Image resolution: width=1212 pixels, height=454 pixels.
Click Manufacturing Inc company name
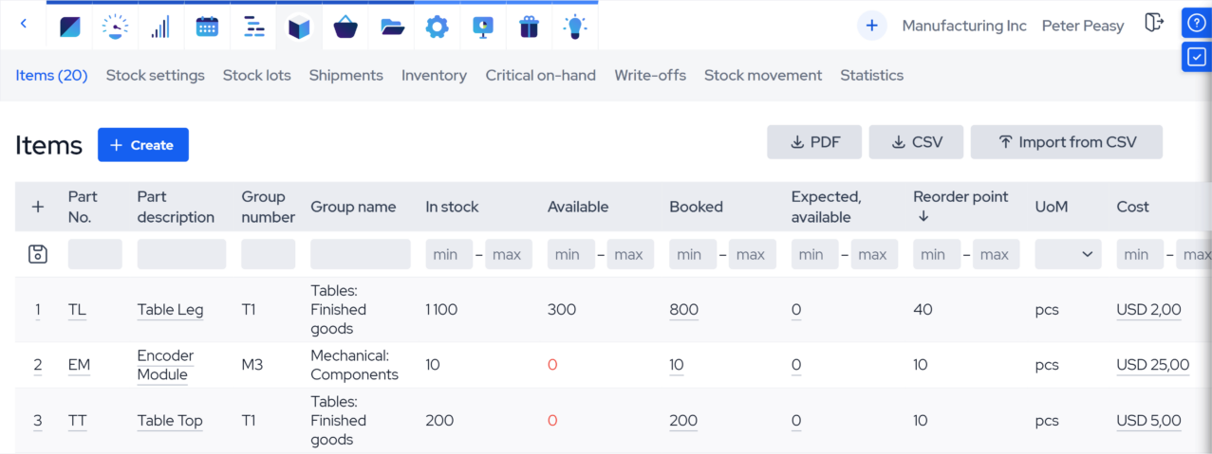964,26
